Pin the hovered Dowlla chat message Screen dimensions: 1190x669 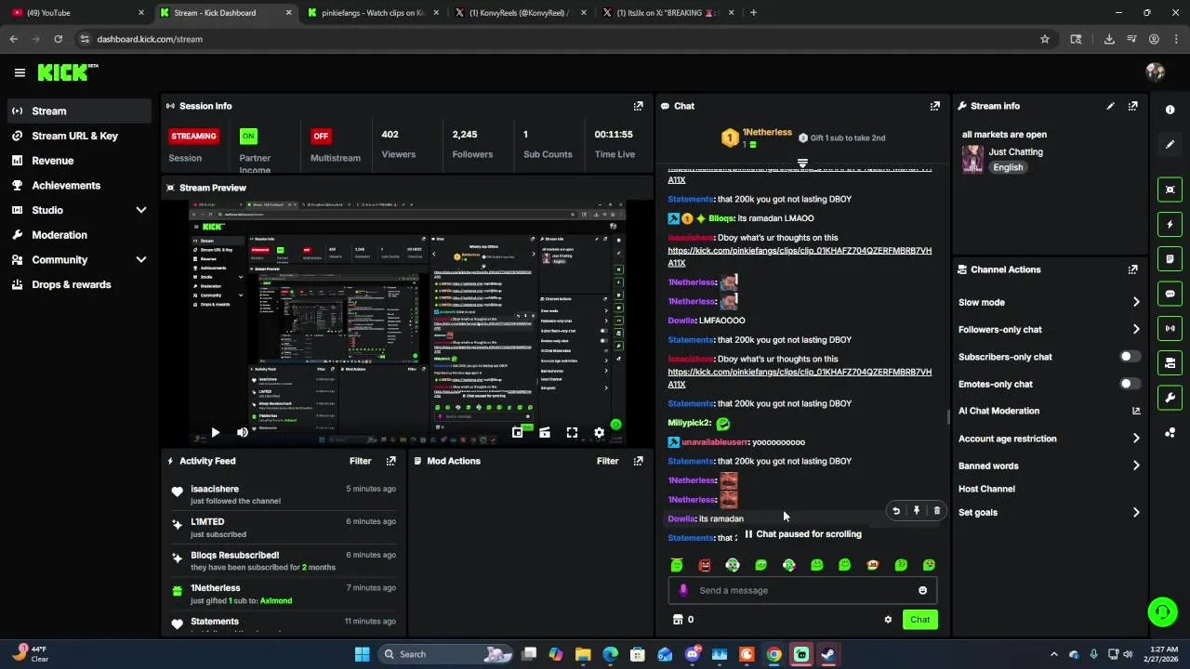point(917,510)
